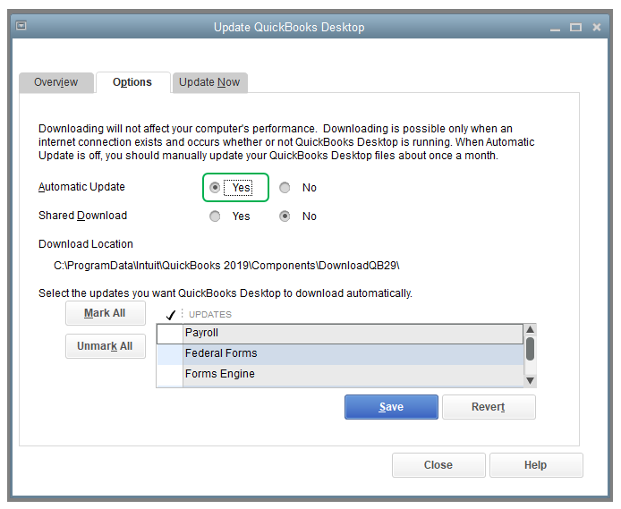This screenshot has height=509, width=621.
Task: Open the Update Now tab
Action: 209,82
